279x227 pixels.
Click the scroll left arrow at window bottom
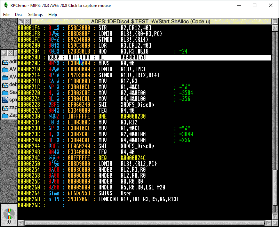click(x=21, y=223)
